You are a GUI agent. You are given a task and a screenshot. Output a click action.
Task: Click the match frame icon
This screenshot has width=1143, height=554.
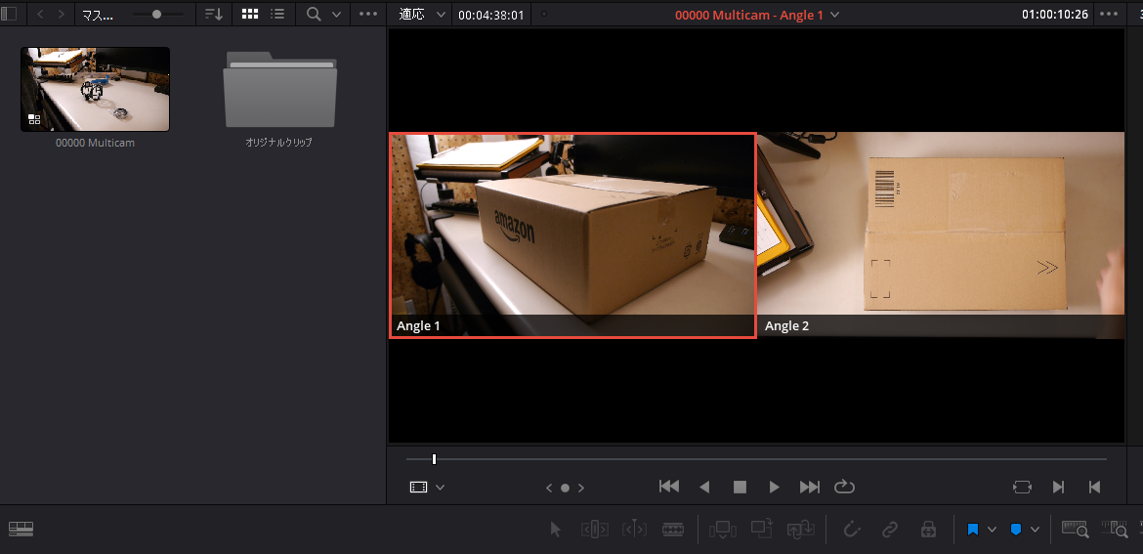point(1023,487)
